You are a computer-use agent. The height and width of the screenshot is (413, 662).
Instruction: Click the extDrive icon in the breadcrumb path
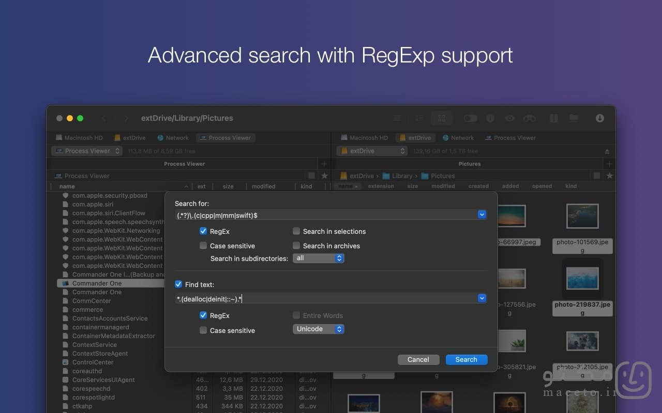coord(342,176)
